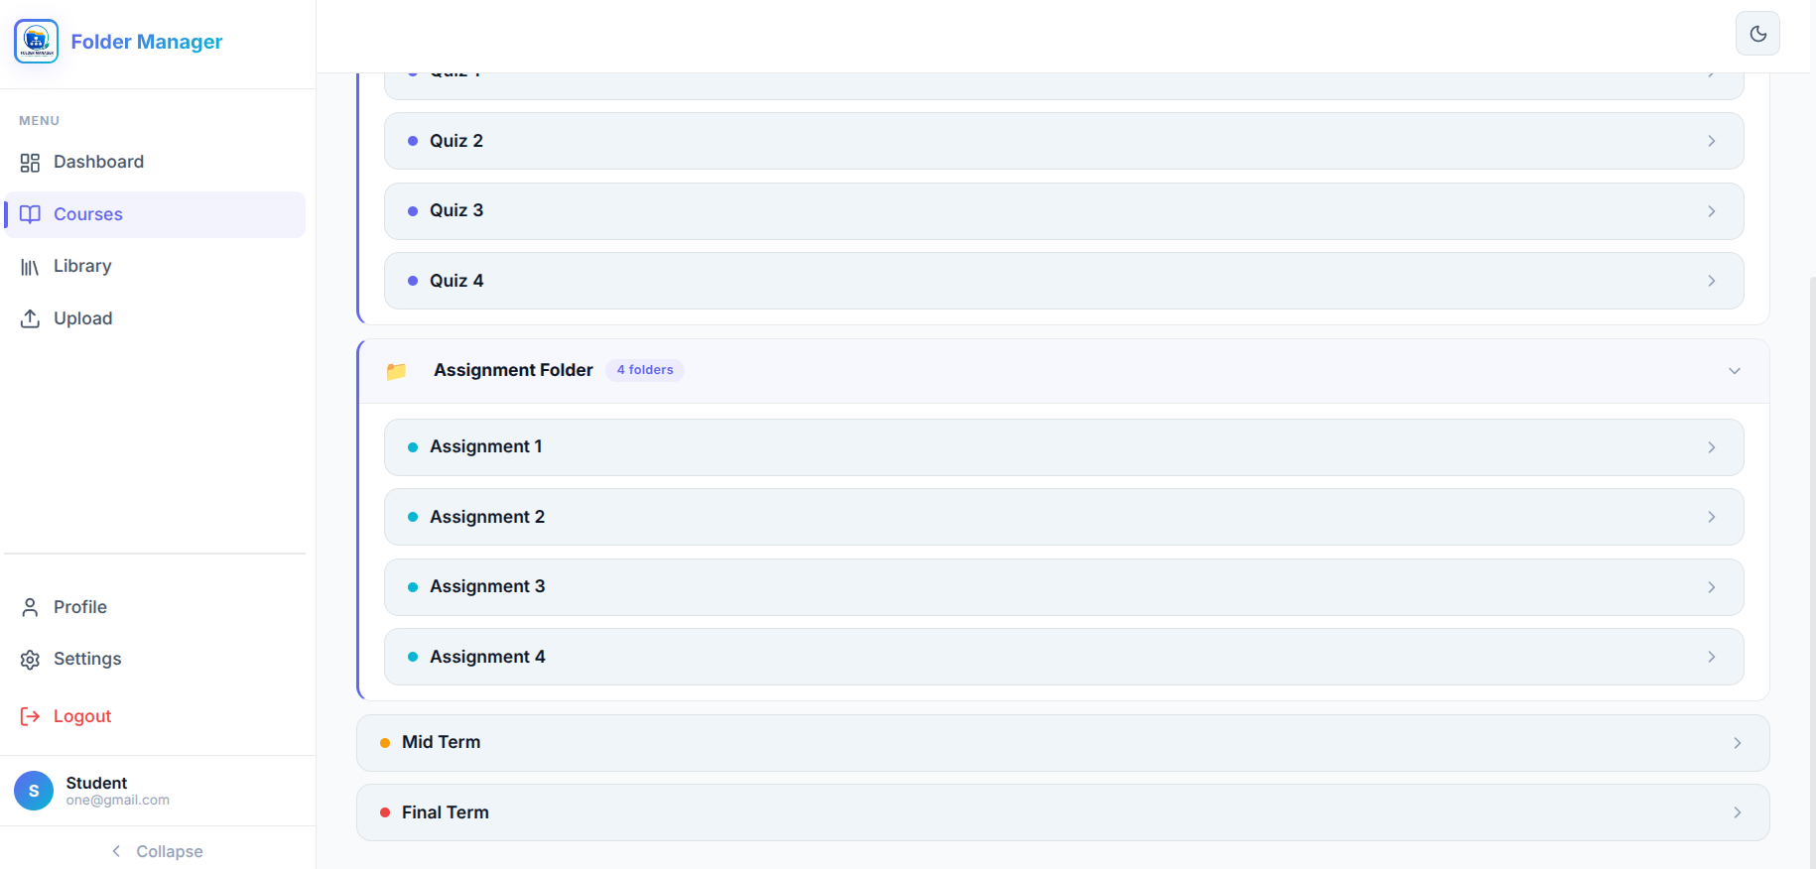Collapse the sidebar with the Collapse button

[158, 851]
